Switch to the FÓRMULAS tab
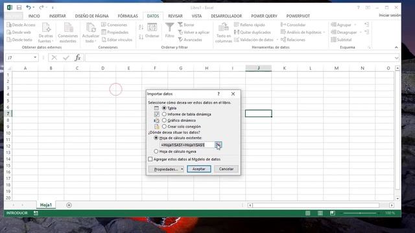415x233 pixels. [128, 16]
